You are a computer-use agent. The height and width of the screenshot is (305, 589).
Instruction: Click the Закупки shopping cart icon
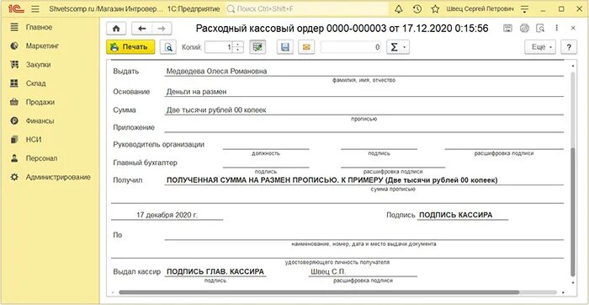point(14,65)
